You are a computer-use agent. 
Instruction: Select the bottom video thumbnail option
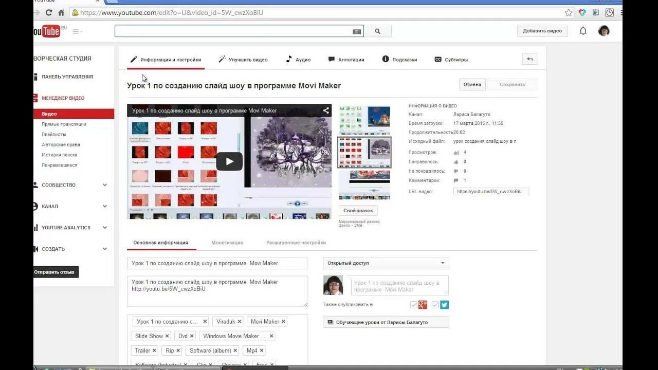pyautogui.click(x=364, y=185)
